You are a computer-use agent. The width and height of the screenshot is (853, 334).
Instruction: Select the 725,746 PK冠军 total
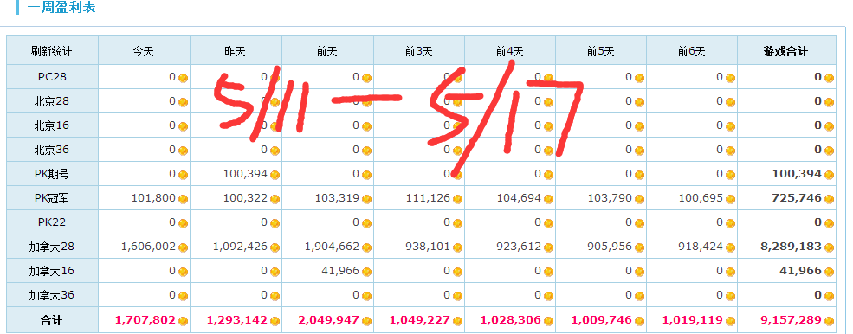tap(797, 198)
